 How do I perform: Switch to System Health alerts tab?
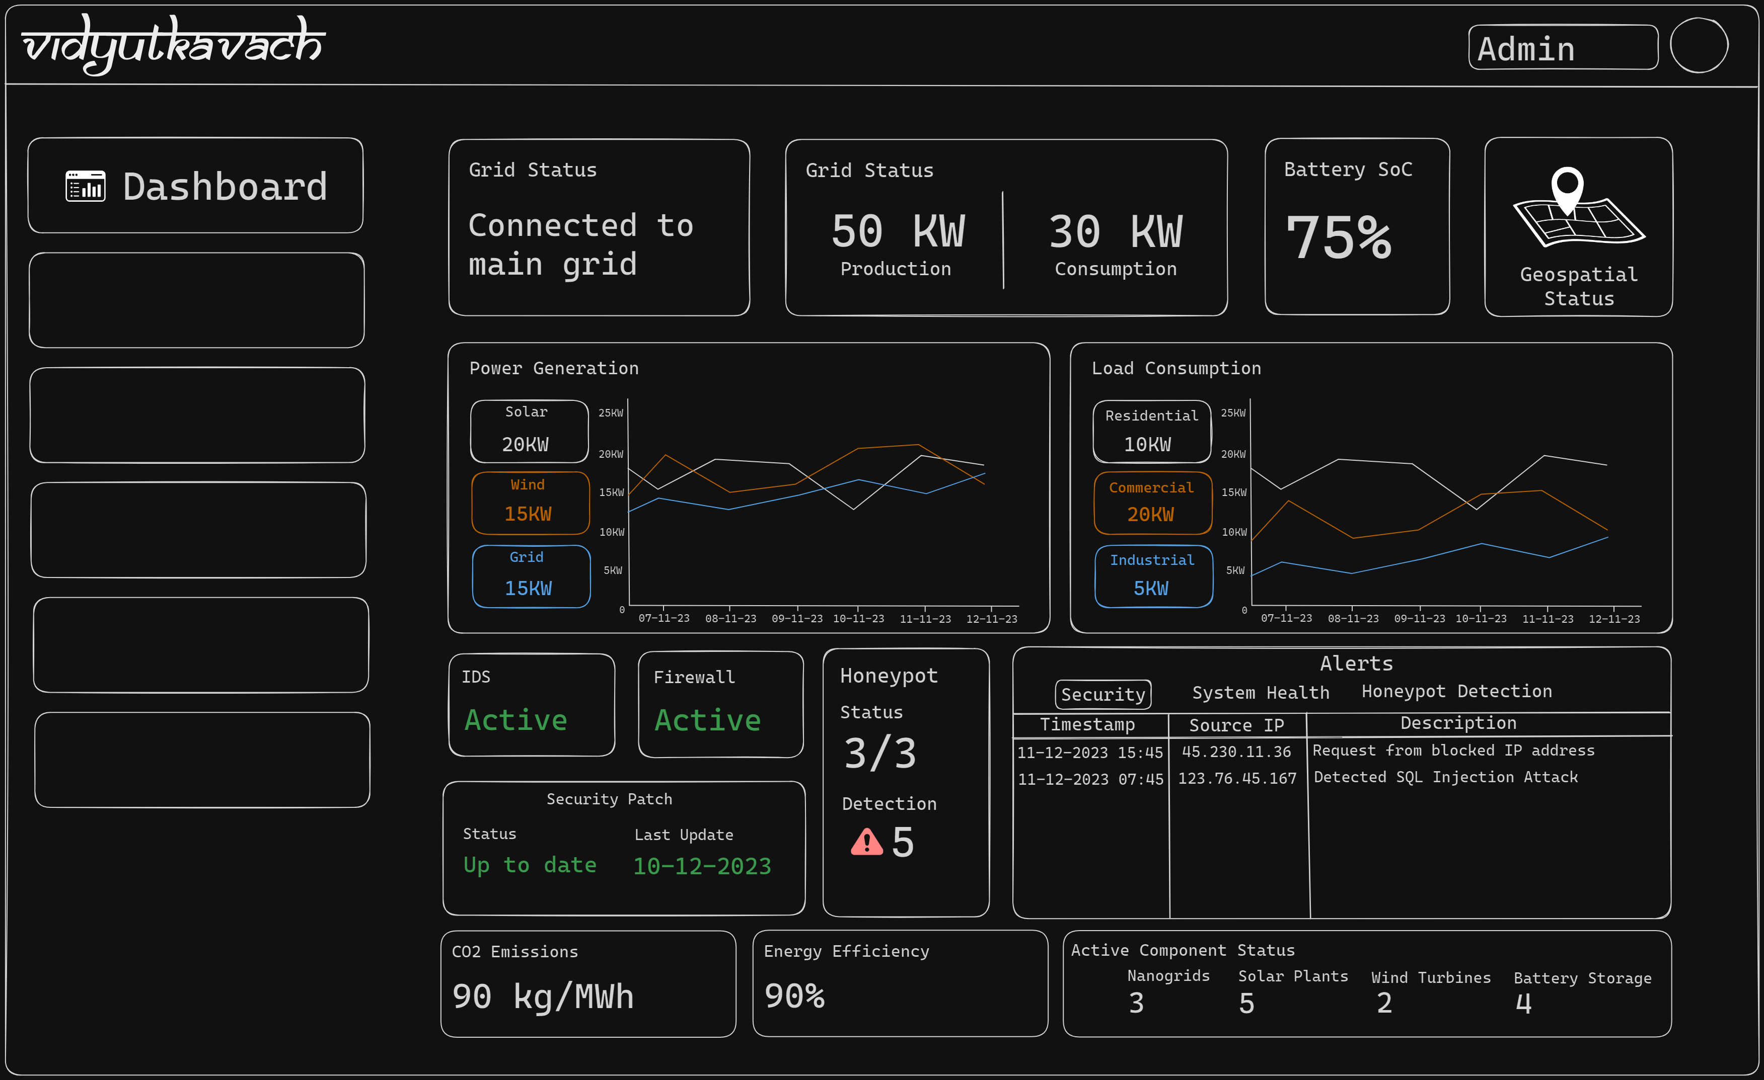pyautogui.click(x=1260, y=693)
